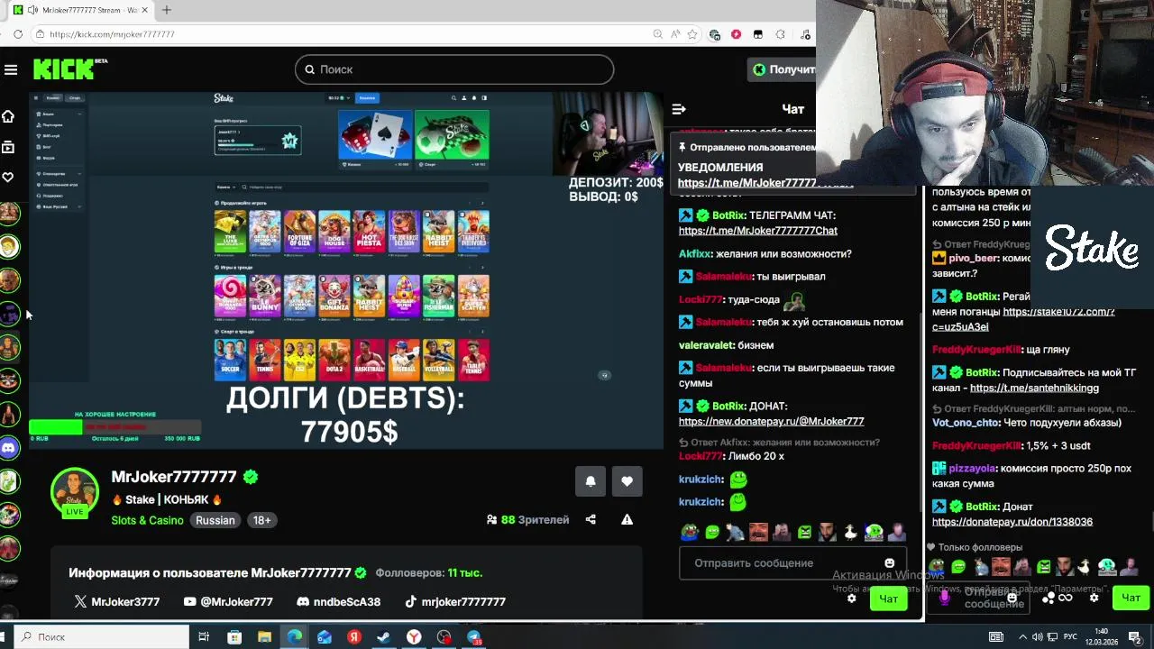
Task: Mute the tab using speaker icon
Action: 32,10
